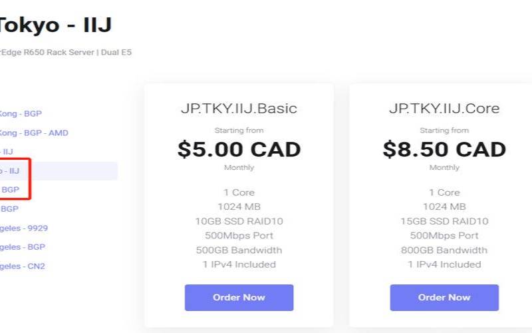Click the $8.50 CAD price
Viewport: 532px width, 333px height.
click(444, 149)
